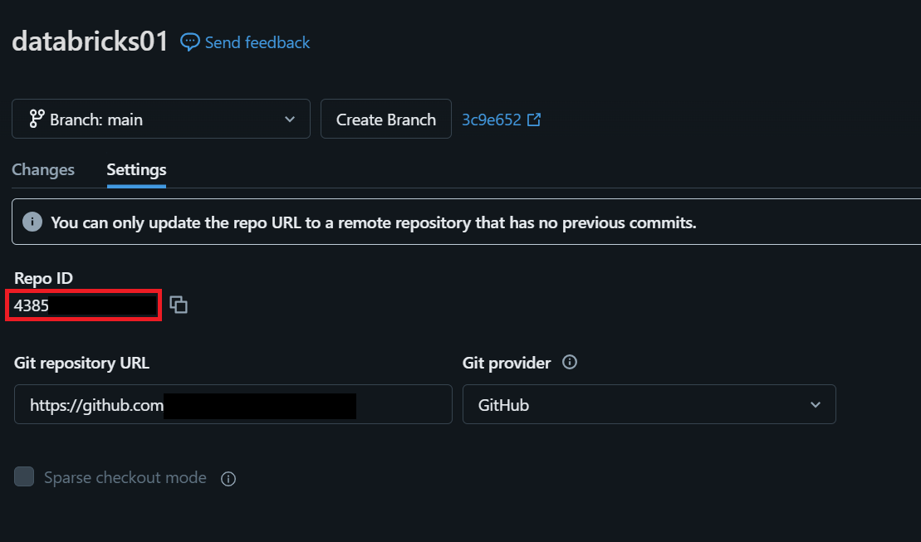Open the Git provider GitHub dropdown
Image resolution: width=921 pixels, height=542 pixels.
[649, 404]
